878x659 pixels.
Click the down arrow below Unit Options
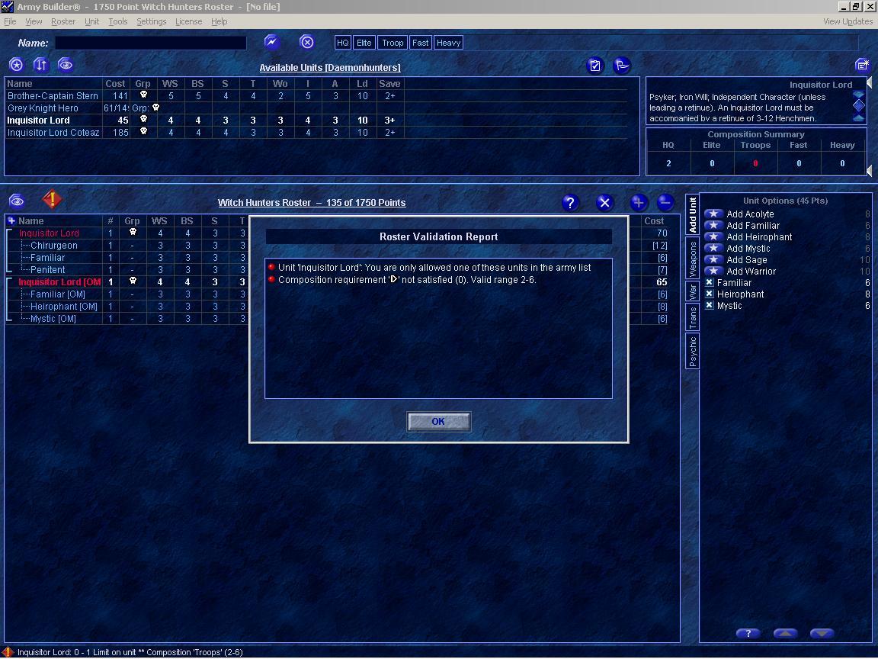pos(822,633)
